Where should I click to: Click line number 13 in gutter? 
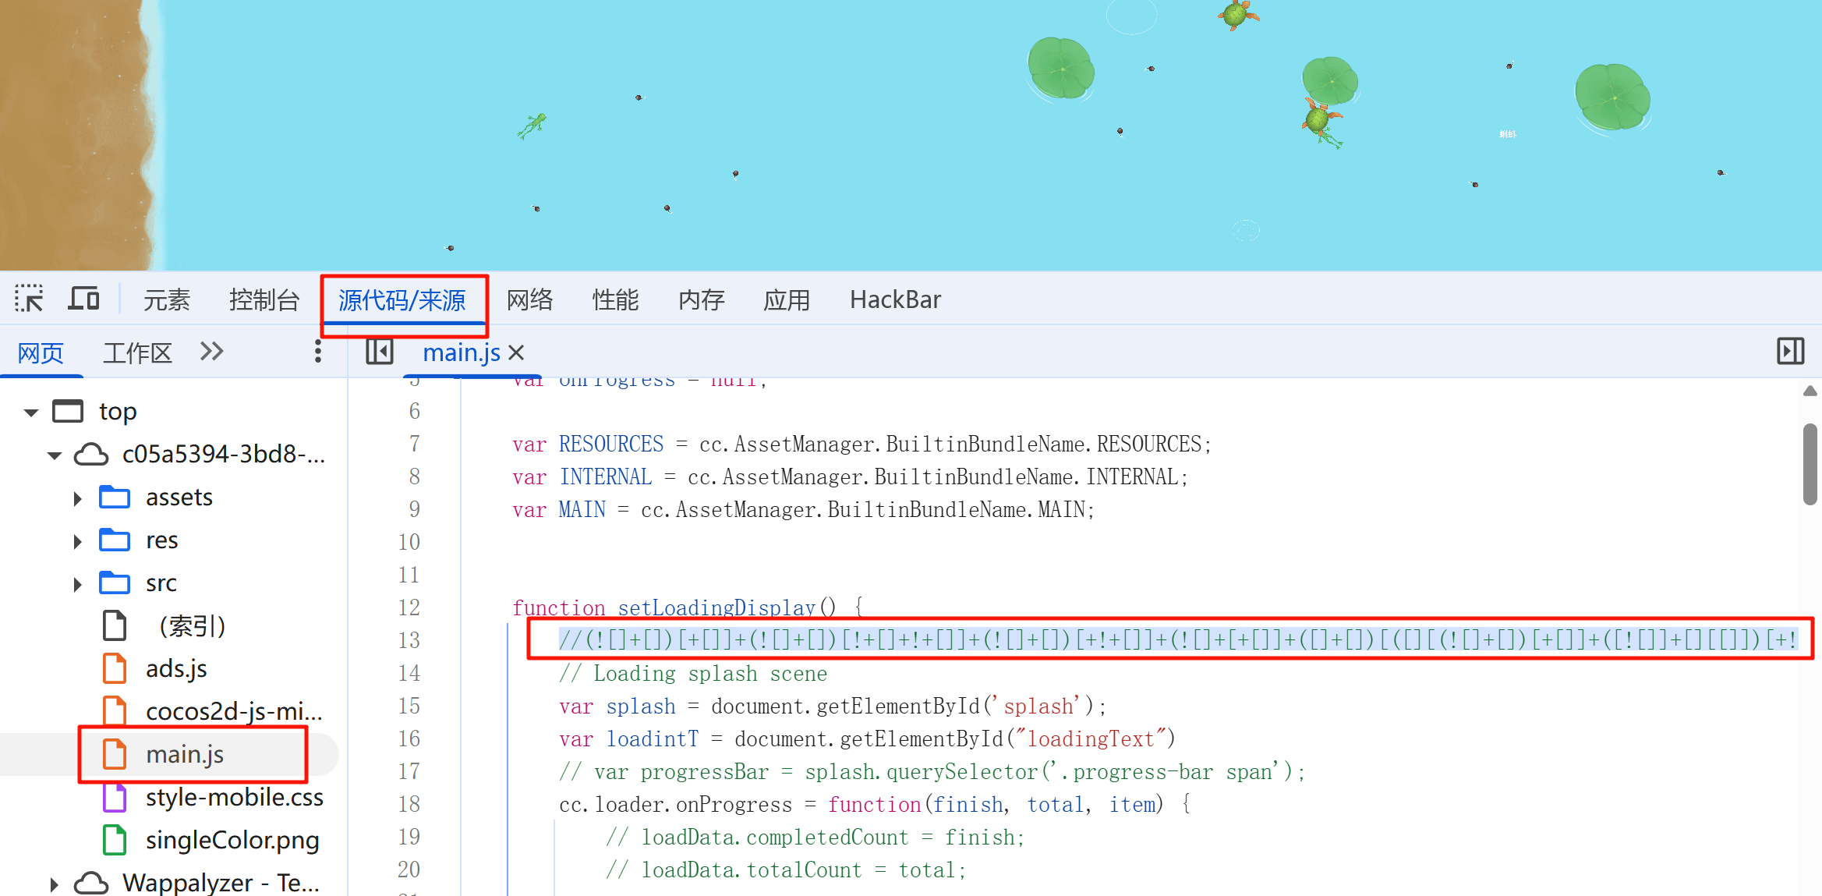point(409,640)
